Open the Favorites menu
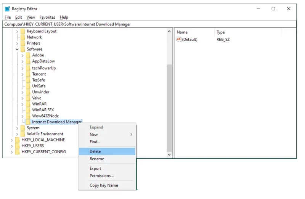 [47, 17]
